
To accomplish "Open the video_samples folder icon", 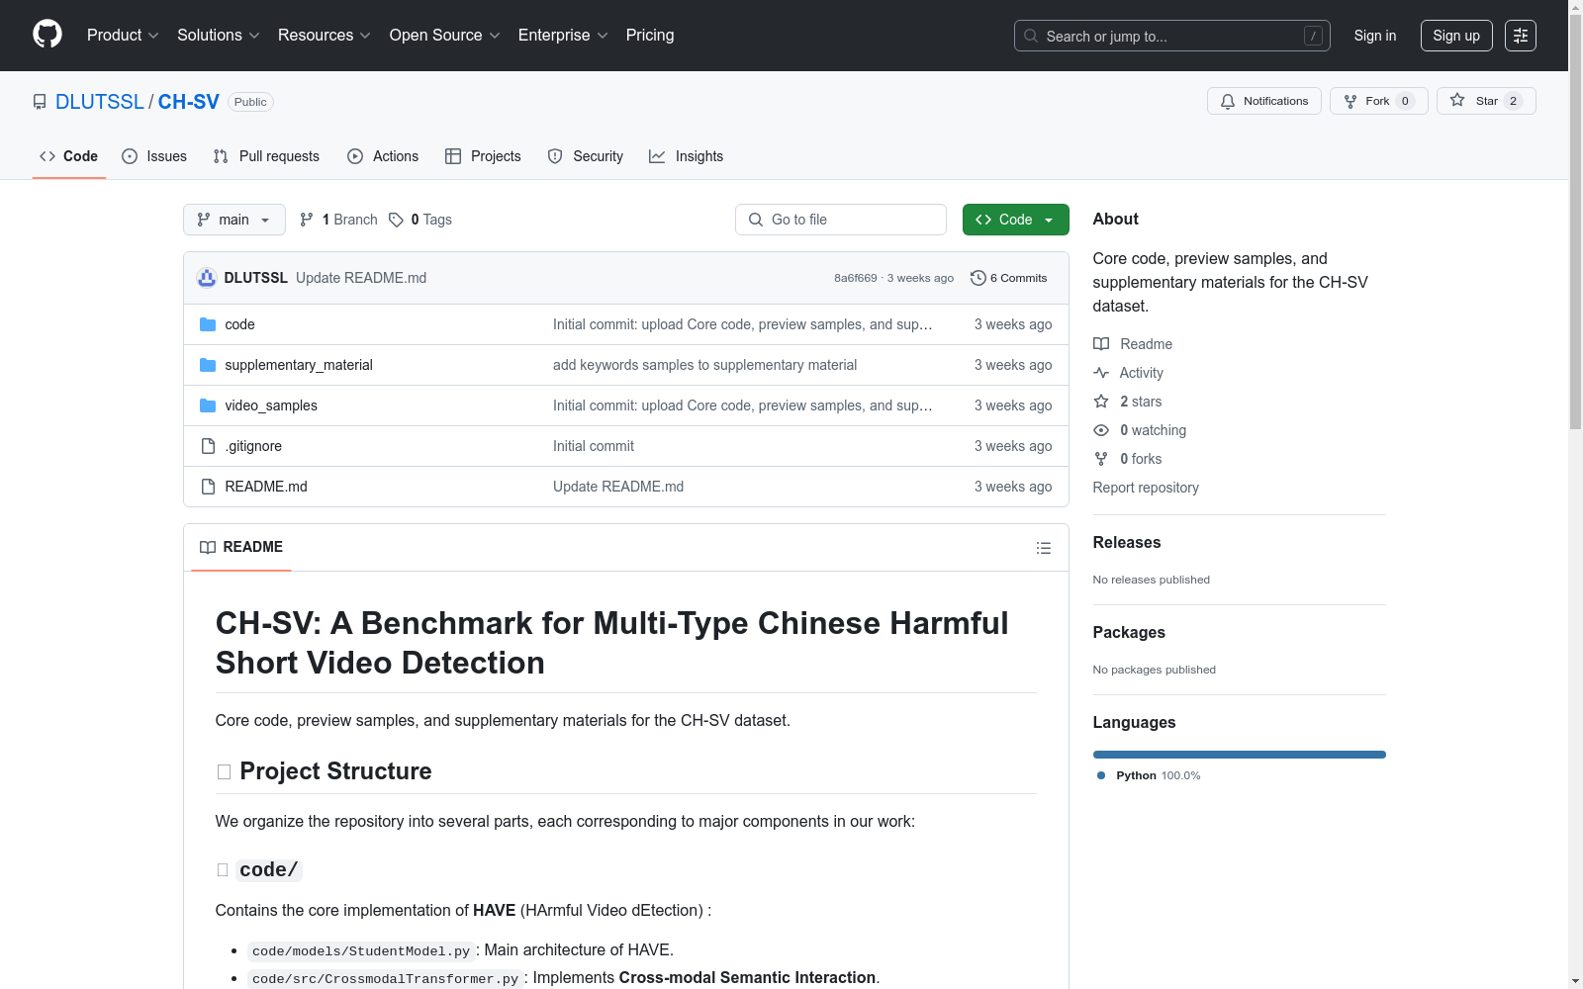I will (x=208, y=405).
